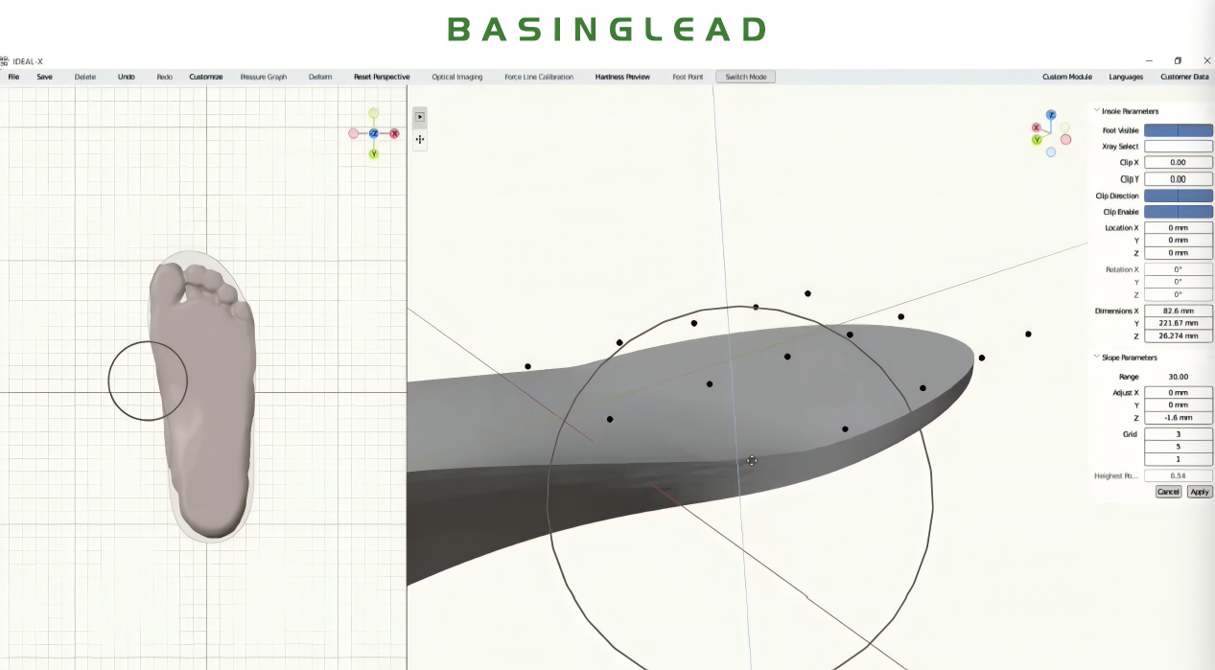
Task: Toggle the Clip Enable option
Action: click(x=1178, y=212)
